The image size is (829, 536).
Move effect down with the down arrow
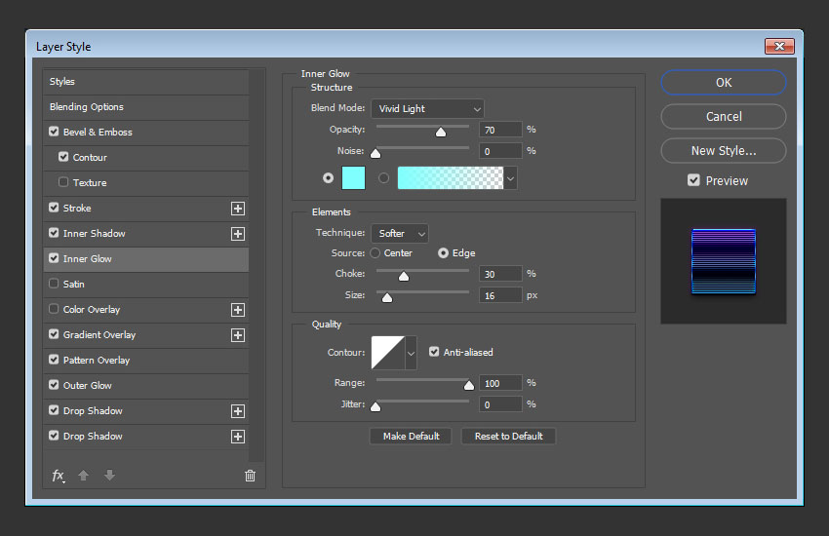[109, 476]
